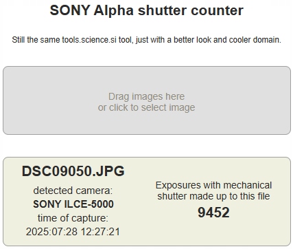Viewport: 293px width, 249px height.
Task: Click the gray image upload drop zone
Action: click(x=147, y=100)
